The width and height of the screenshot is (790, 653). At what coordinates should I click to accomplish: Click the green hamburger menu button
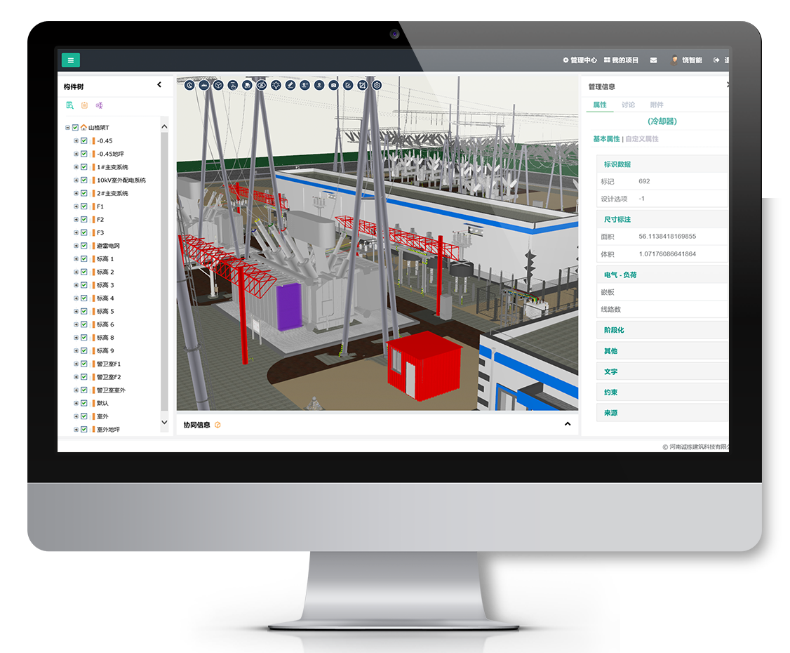click(70, 60)
